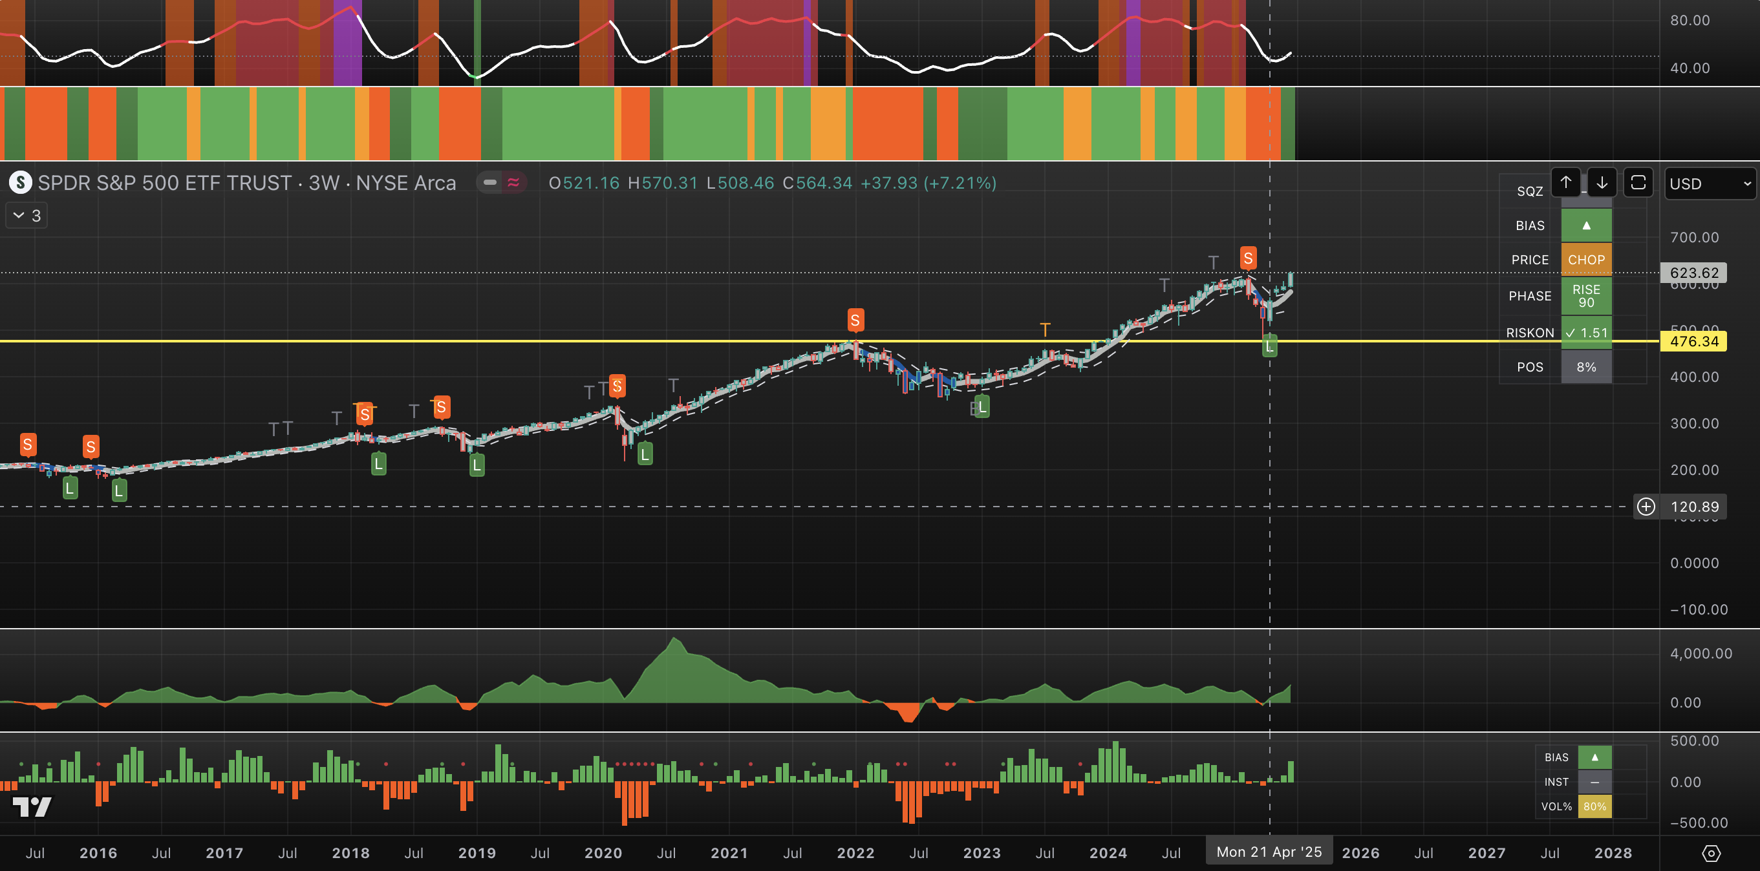The image size is (1760, 871).
Task: Select the yellow 476.34 price line label
Action: coord(1693,341)
